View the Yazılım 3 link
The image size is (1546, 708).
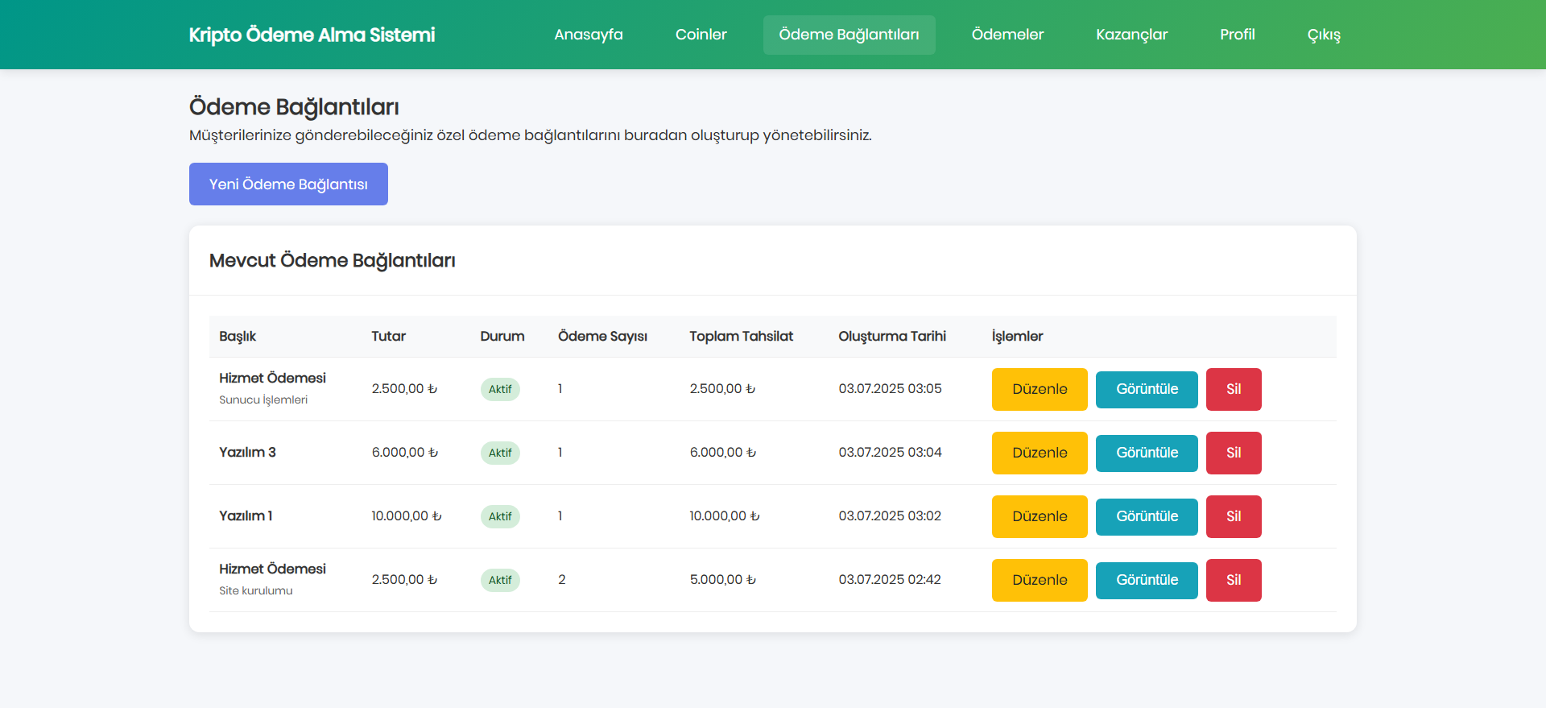point(1147,453)
